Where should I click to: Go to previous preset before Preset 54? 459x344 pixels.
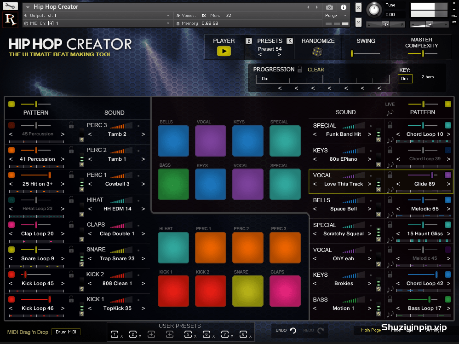tap(260, 55)
